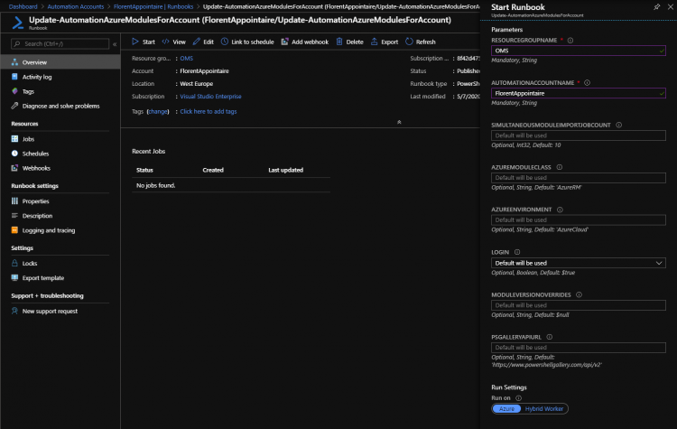
Task: Click info icon next to AZUREENVIRONMENT
Action: coord(560,210)
